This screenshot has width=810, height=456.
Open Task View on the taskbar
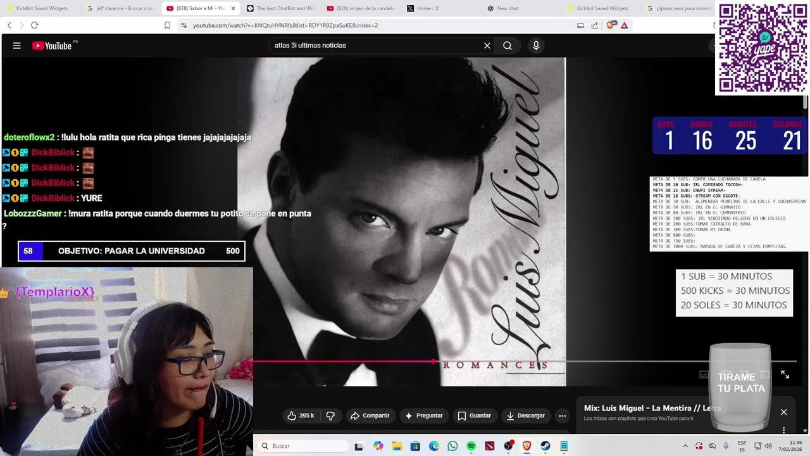click(x=359, y=446)
